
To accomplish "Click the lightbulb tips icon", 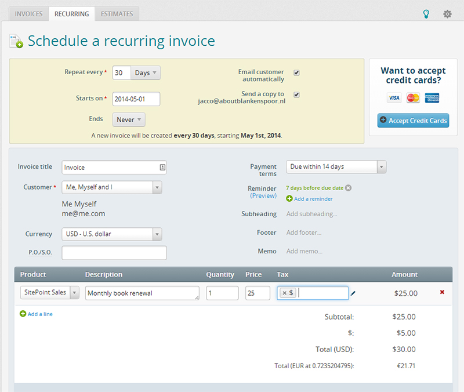I will 426,14.
